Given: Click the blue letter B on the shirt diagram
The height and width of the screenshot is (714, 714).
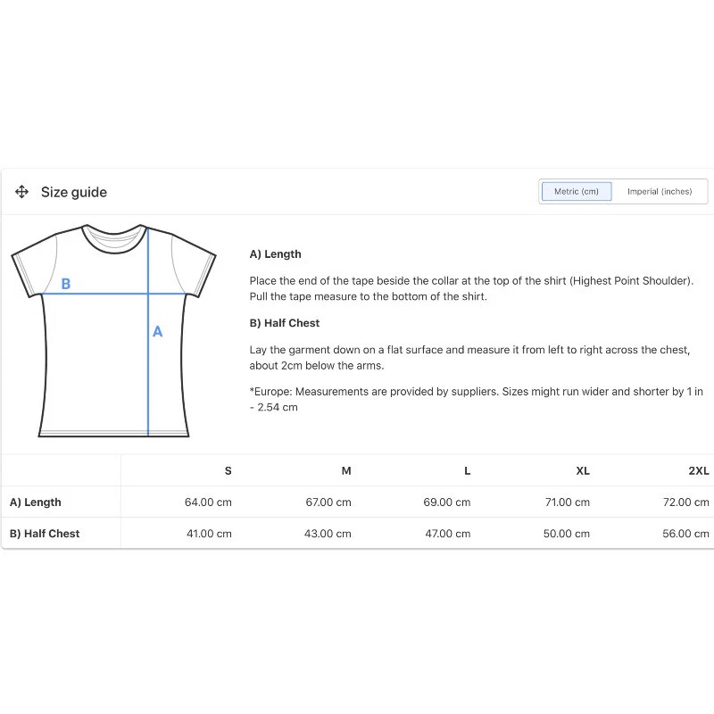Looking at the screenshot, I should tap(65, 284).
